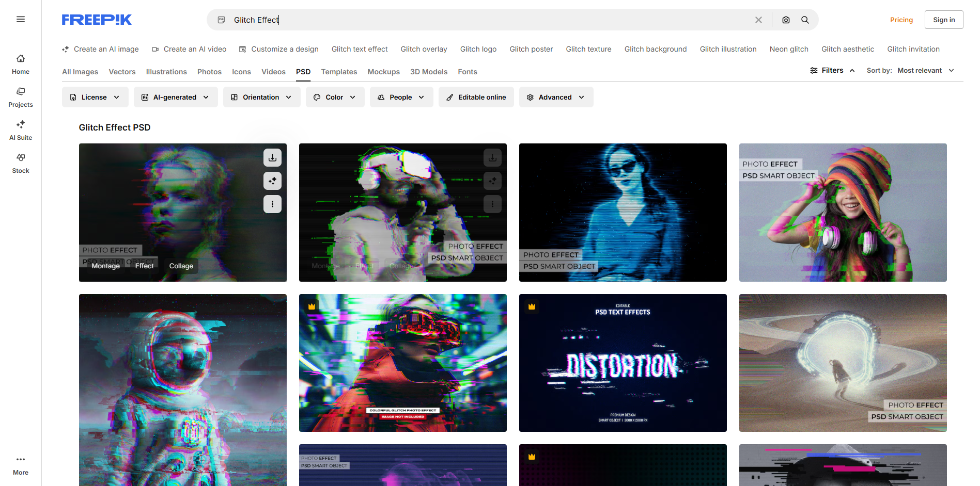Select the AI edit sparkle icon on first thumbnail
The image size is (980, 486).
pyautogui.click(x=272, y=181)
